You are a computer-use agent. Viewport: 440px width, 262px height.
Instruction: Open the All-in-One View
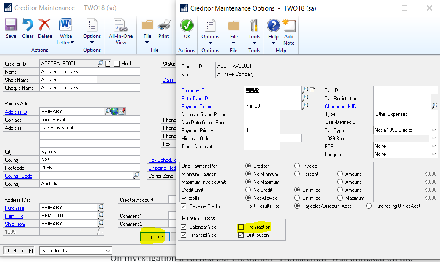(x=120, y=29)
